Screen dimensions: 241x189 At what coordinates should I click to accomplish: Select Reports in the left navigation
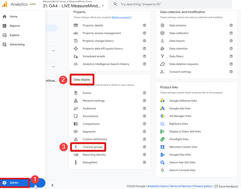click(x=15, y=26)
